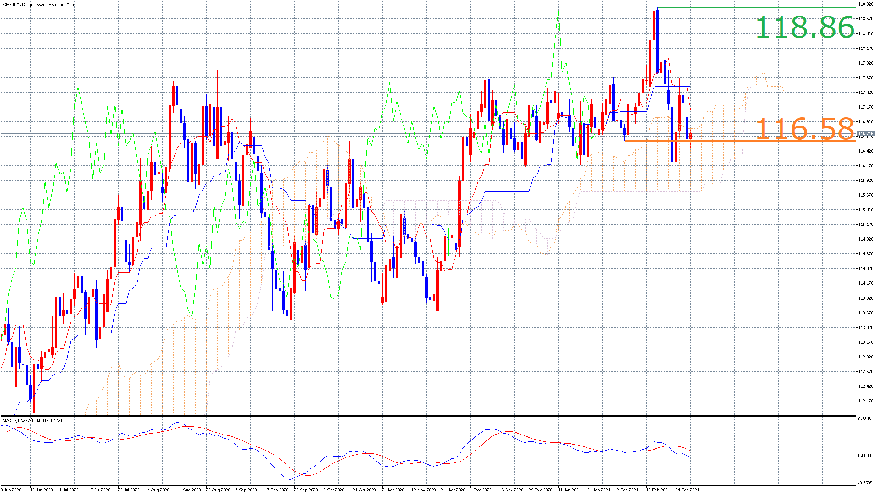Click the -0.7535 MACD scale value
Image resolution: width=880 pixels, height=495 pixels.
coord(864,483)
